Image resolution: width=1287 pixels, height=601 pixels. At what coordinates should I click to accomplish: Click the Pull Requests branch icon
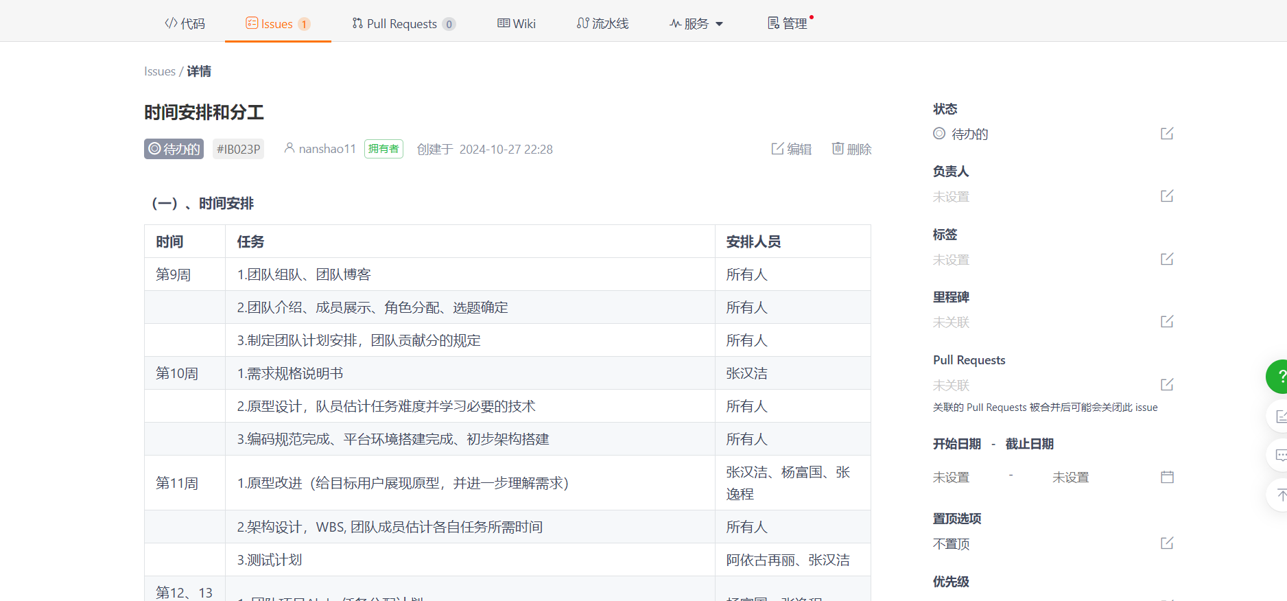pos(357,23)
